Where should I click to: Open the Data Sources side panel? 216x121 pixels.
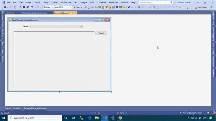point(2,34)
